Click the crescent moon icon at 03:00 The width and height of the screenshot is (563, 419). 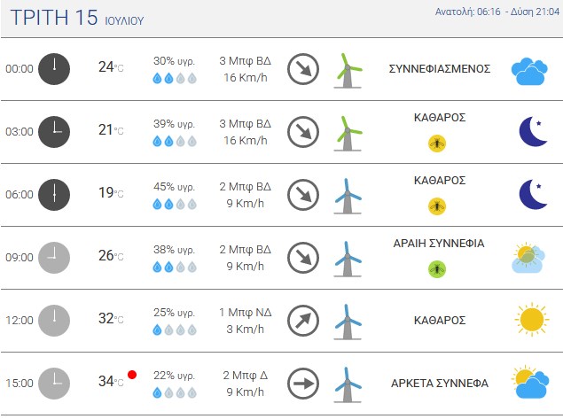(533, 132)
